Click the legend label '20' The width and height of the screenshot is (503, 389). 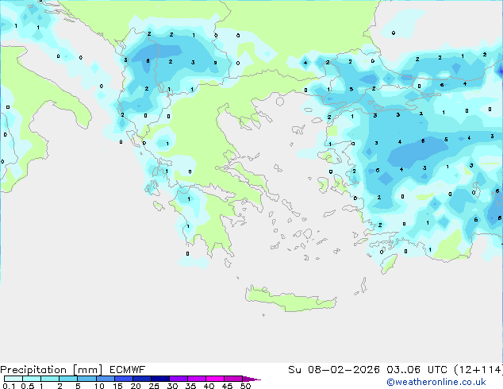(136, 386)
